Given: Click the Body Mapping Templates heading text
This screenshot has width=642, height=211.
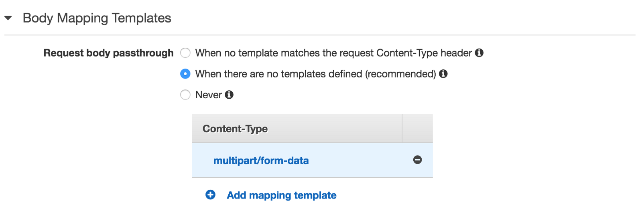Looking at the screenshot, I should pos(97,18).
